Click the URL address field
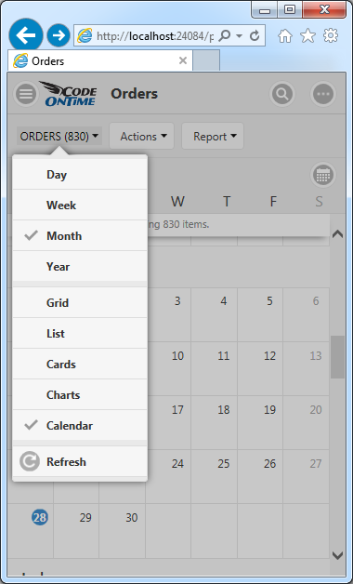Viewport: 353px width, 584px height. pos(155,35)
